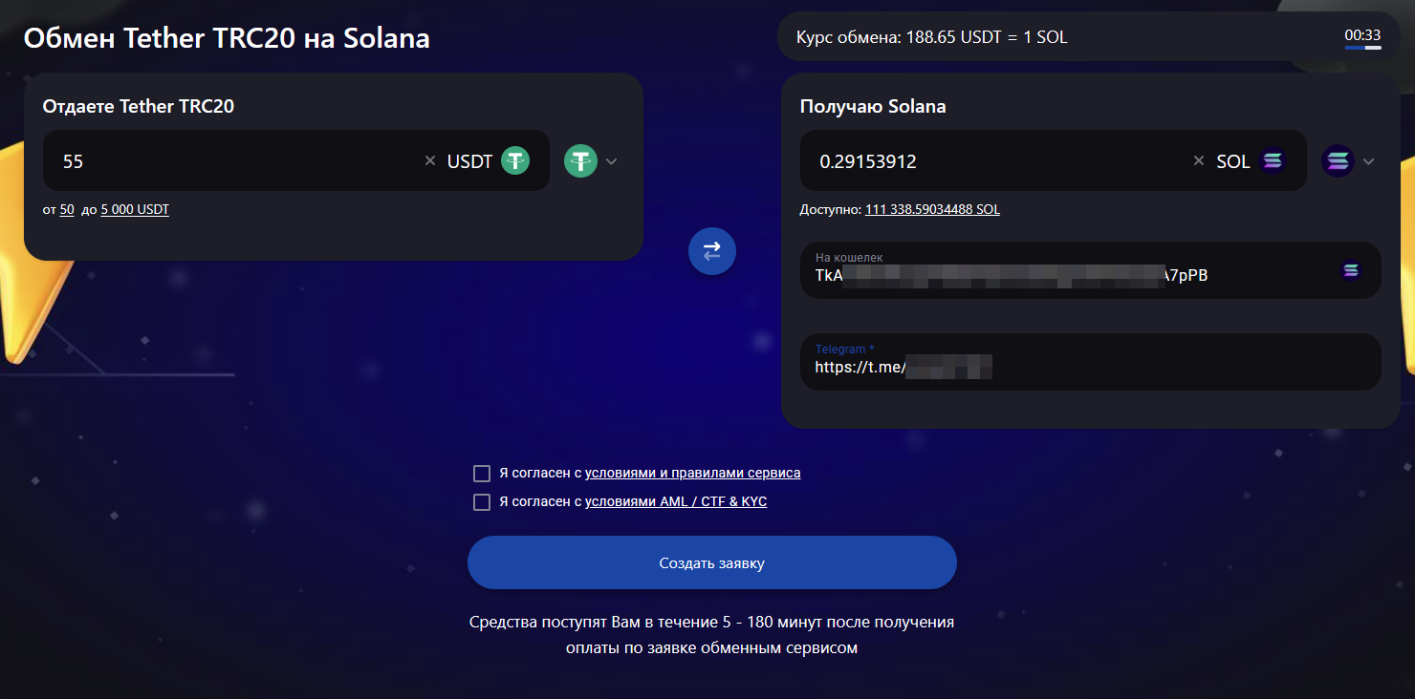Agree to the service terms and rules checkbox
1415x699 pixels.
(482, 474)
